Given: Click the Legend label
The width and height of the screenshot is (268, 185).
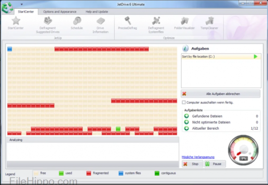Looking at the screenshot, I should pos(10,174).
